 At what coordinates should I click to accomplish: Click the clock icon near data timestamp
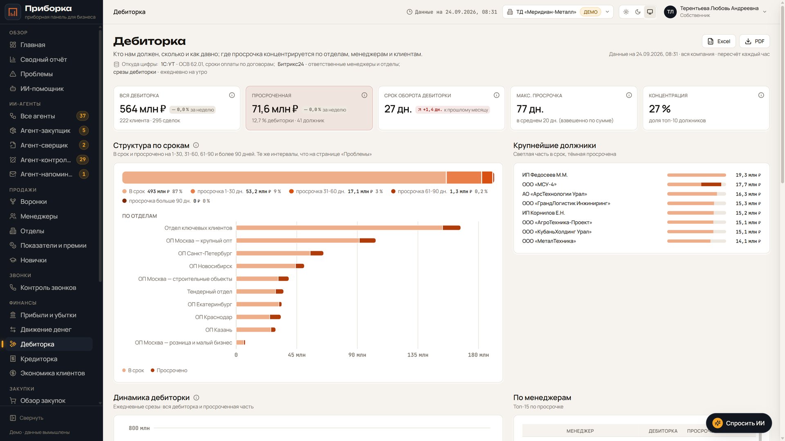409,12
